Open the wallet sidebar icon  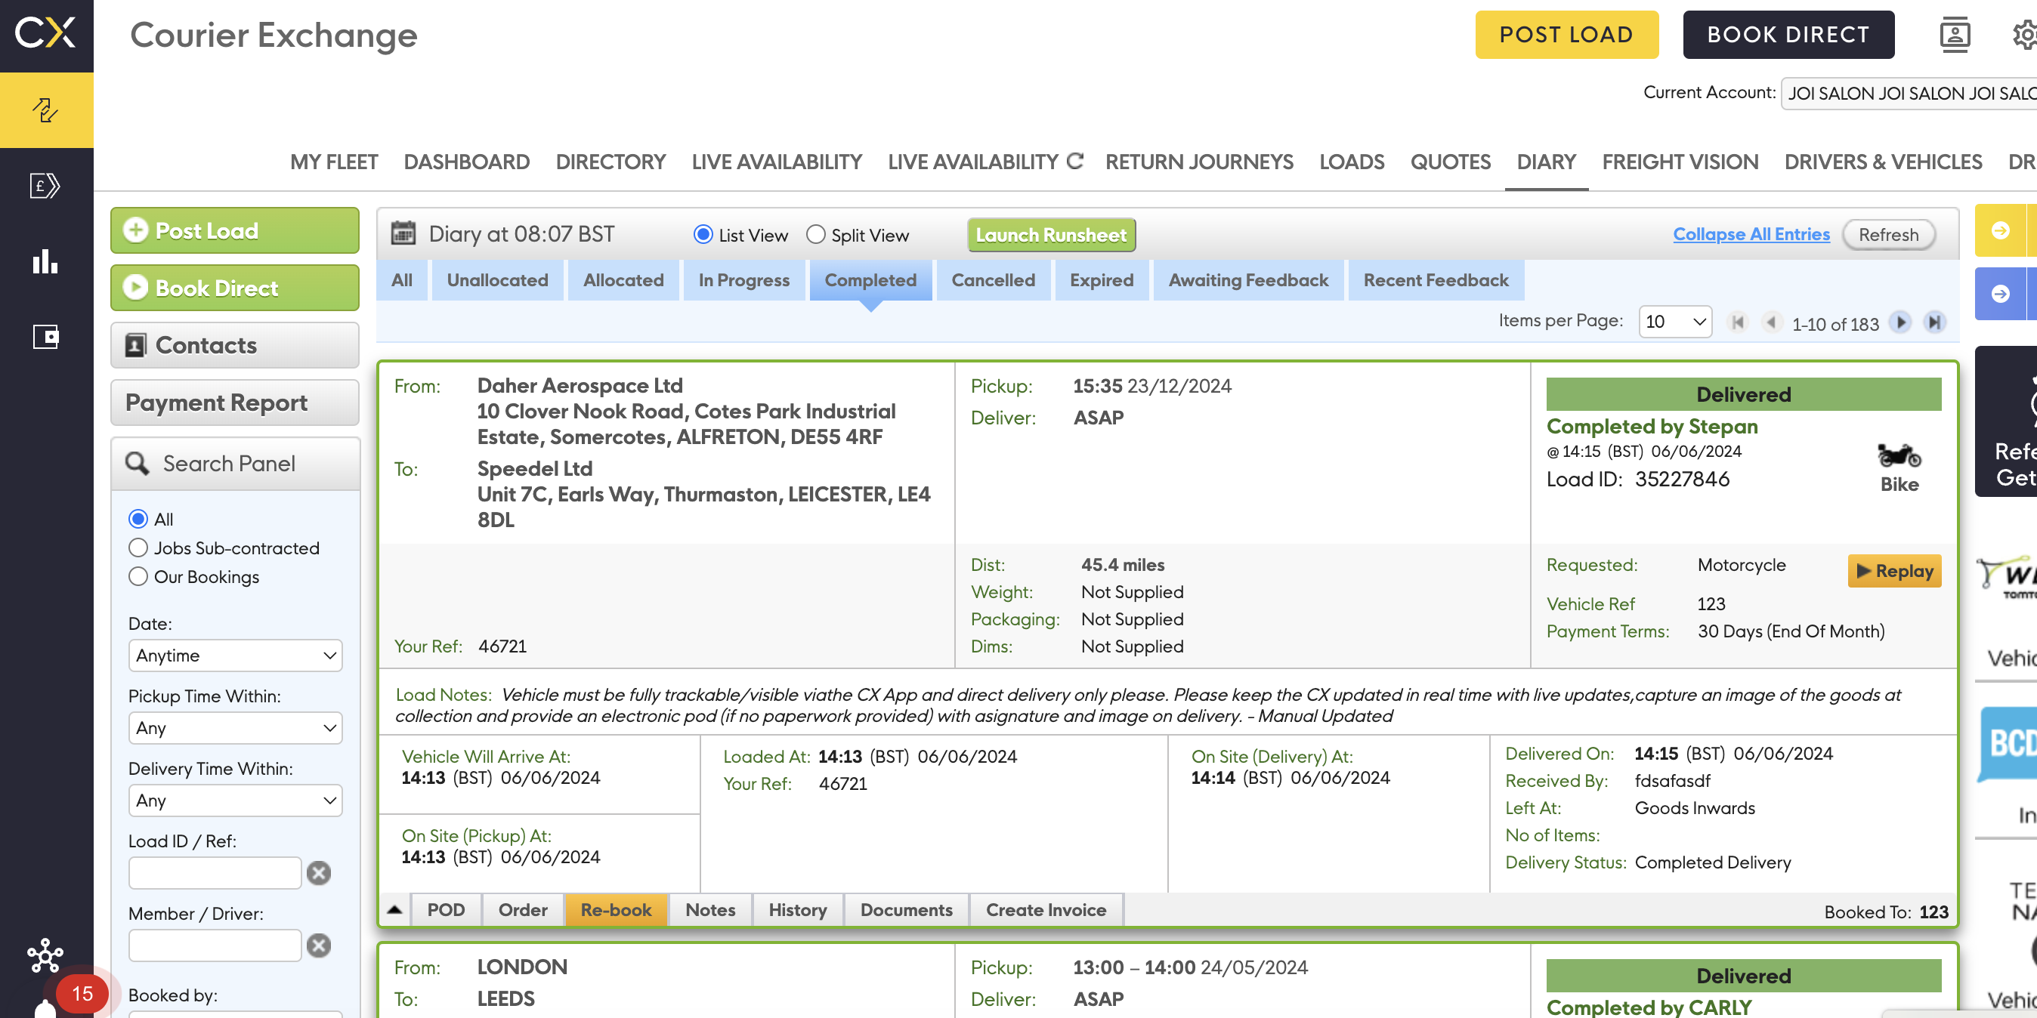tap(45, 337)
